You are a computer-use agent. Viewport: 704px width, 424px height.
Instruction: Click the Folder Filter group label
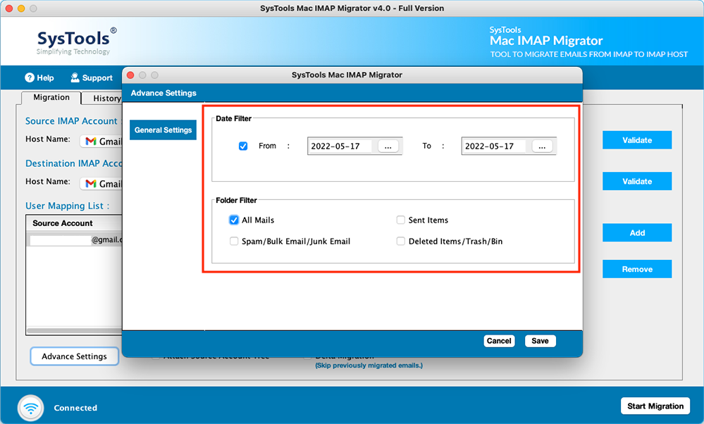tap(236, 200)
